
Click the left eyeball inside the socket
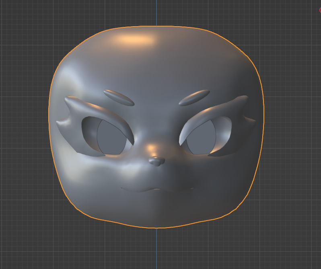tap(111, 138)
